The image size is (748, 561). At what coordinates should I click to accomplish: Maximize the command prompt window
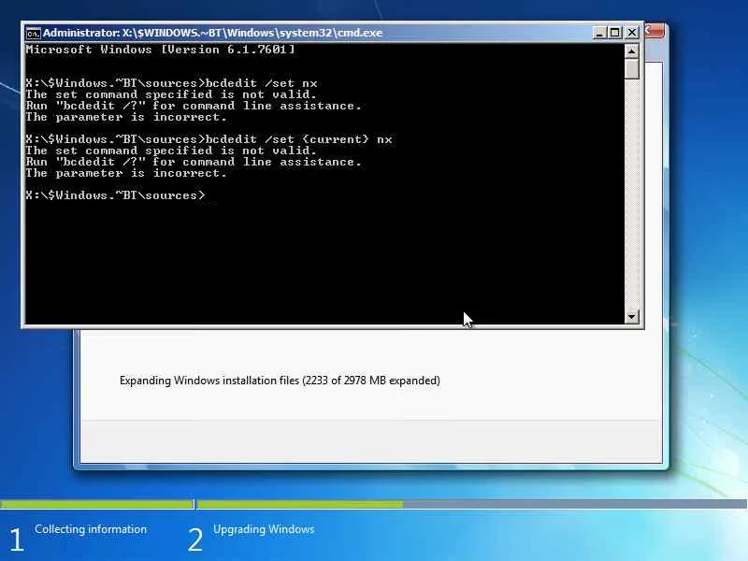[x=615, y=33]
